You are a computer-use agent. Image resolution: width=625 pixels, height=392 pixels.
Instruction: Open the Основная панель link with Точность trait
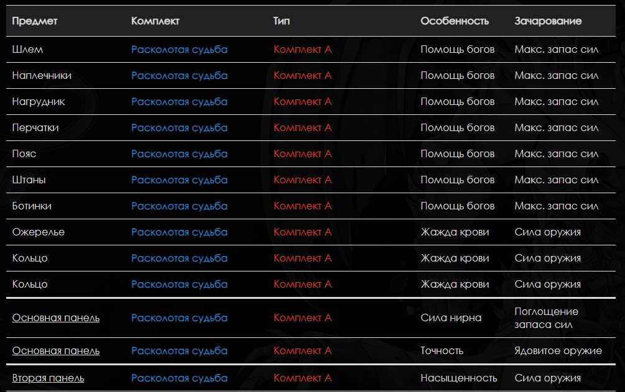click(56, 351)
